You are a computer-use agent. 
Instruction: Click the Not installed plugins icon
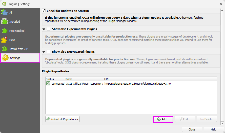click(5, 30)
